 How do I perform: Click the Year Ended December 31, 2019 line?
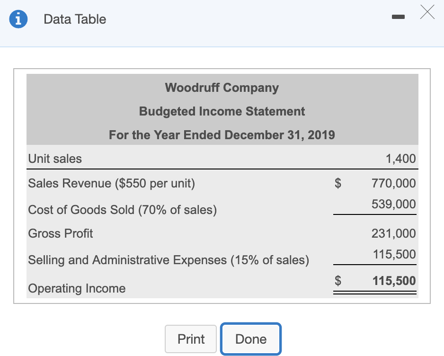pyautogui.click(x=222, y=135)
